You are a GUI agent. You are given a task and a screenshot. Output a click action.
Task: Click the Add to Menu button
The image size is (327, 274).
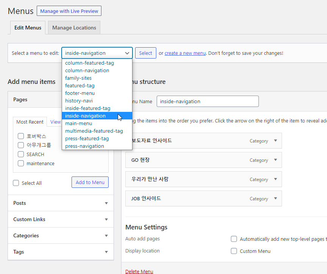click(x=90, y=182)
